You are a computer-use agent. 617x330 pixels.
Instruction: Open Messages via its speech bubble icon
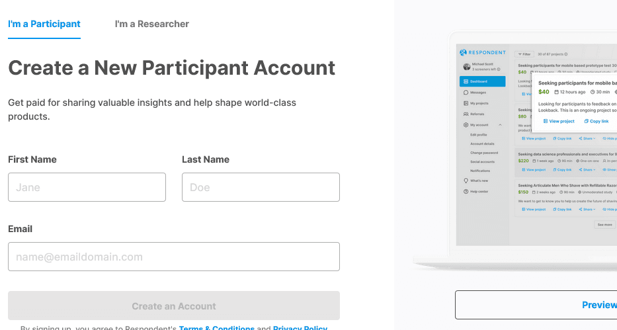point(466,93)
